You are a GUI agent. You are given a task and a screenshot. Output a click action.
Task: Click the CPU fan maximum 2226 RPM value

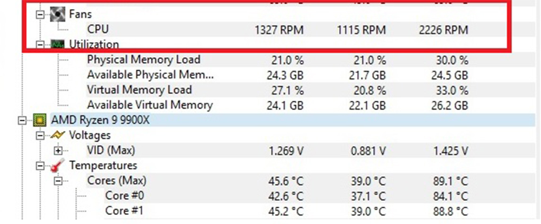click(x=443, y=29)
